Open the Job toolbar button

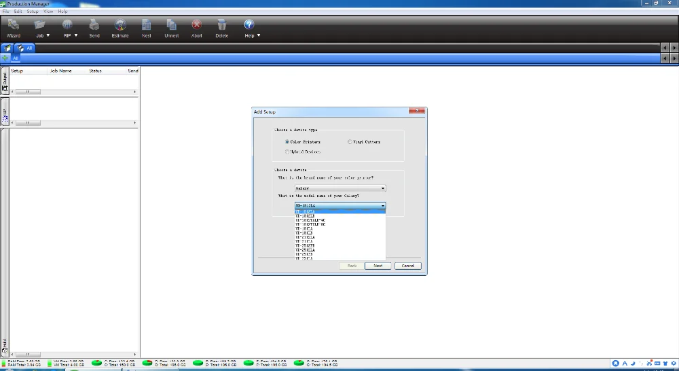coord(39,29)
